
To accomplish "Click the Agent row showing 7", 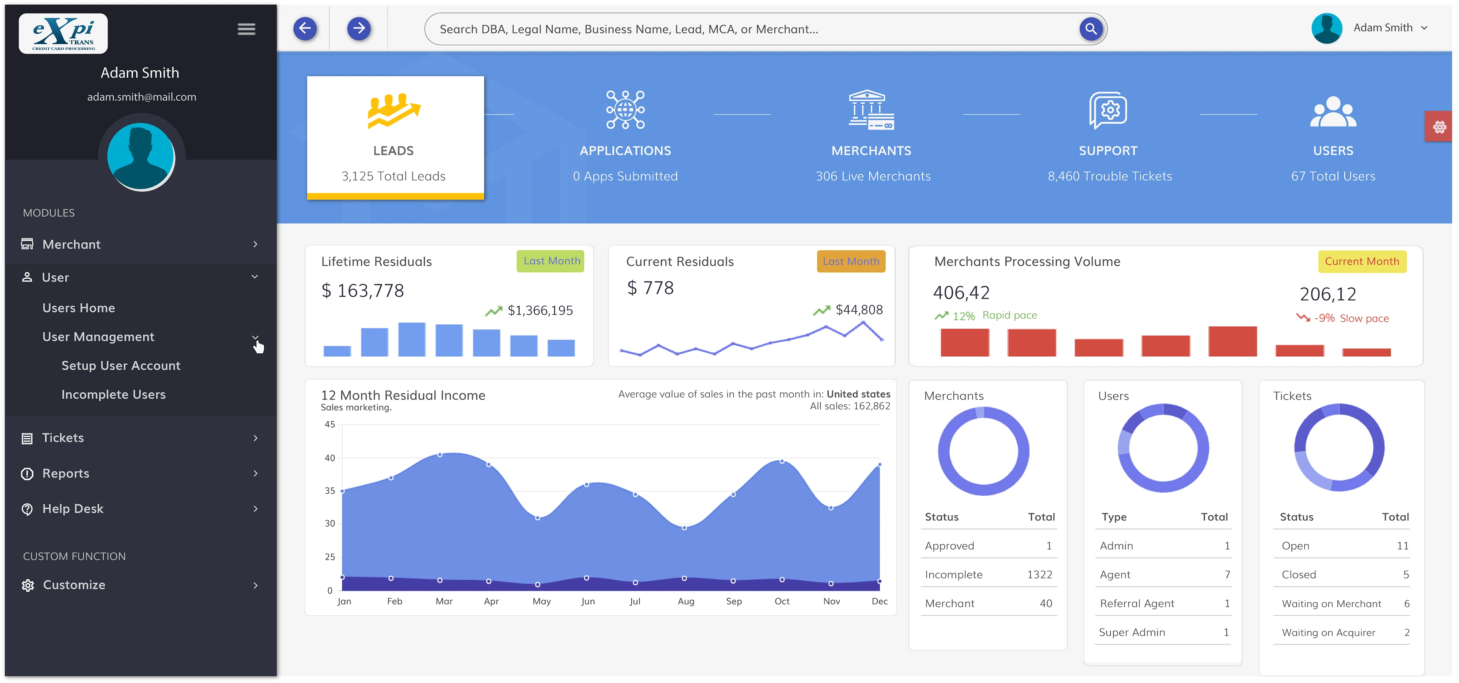I will pos(1163,574).
